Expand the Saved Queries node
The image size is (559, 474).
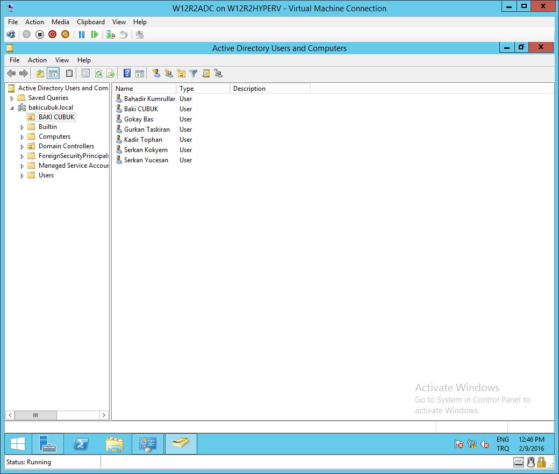(12, 98)
